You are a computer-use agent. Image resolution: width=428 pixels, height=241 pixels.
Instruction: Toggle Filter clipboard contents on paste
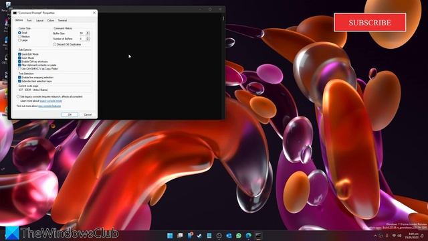[x=19, y=65]
